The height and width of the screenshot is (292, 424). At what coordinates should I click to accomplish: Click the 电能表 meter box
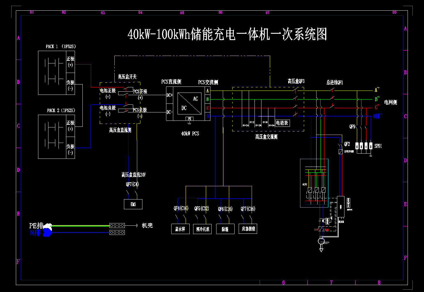click(282, 123)
